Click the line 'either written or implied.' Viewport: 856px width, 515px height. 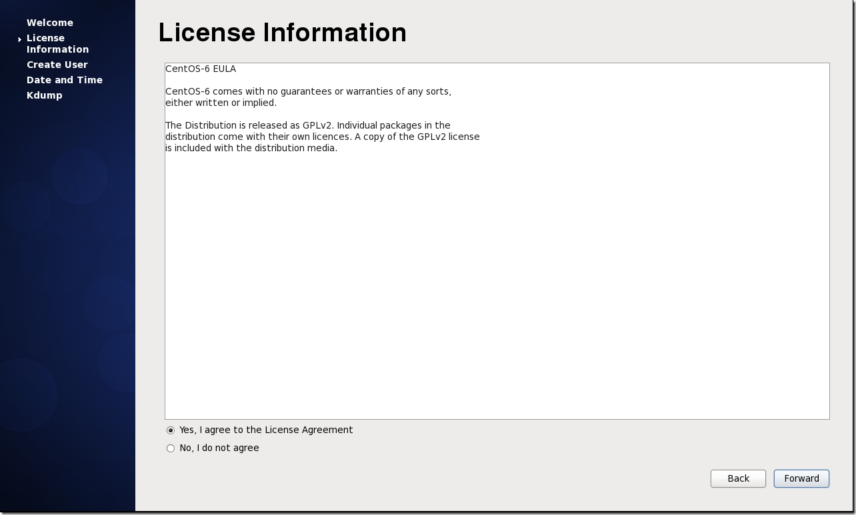coord(221,103)
